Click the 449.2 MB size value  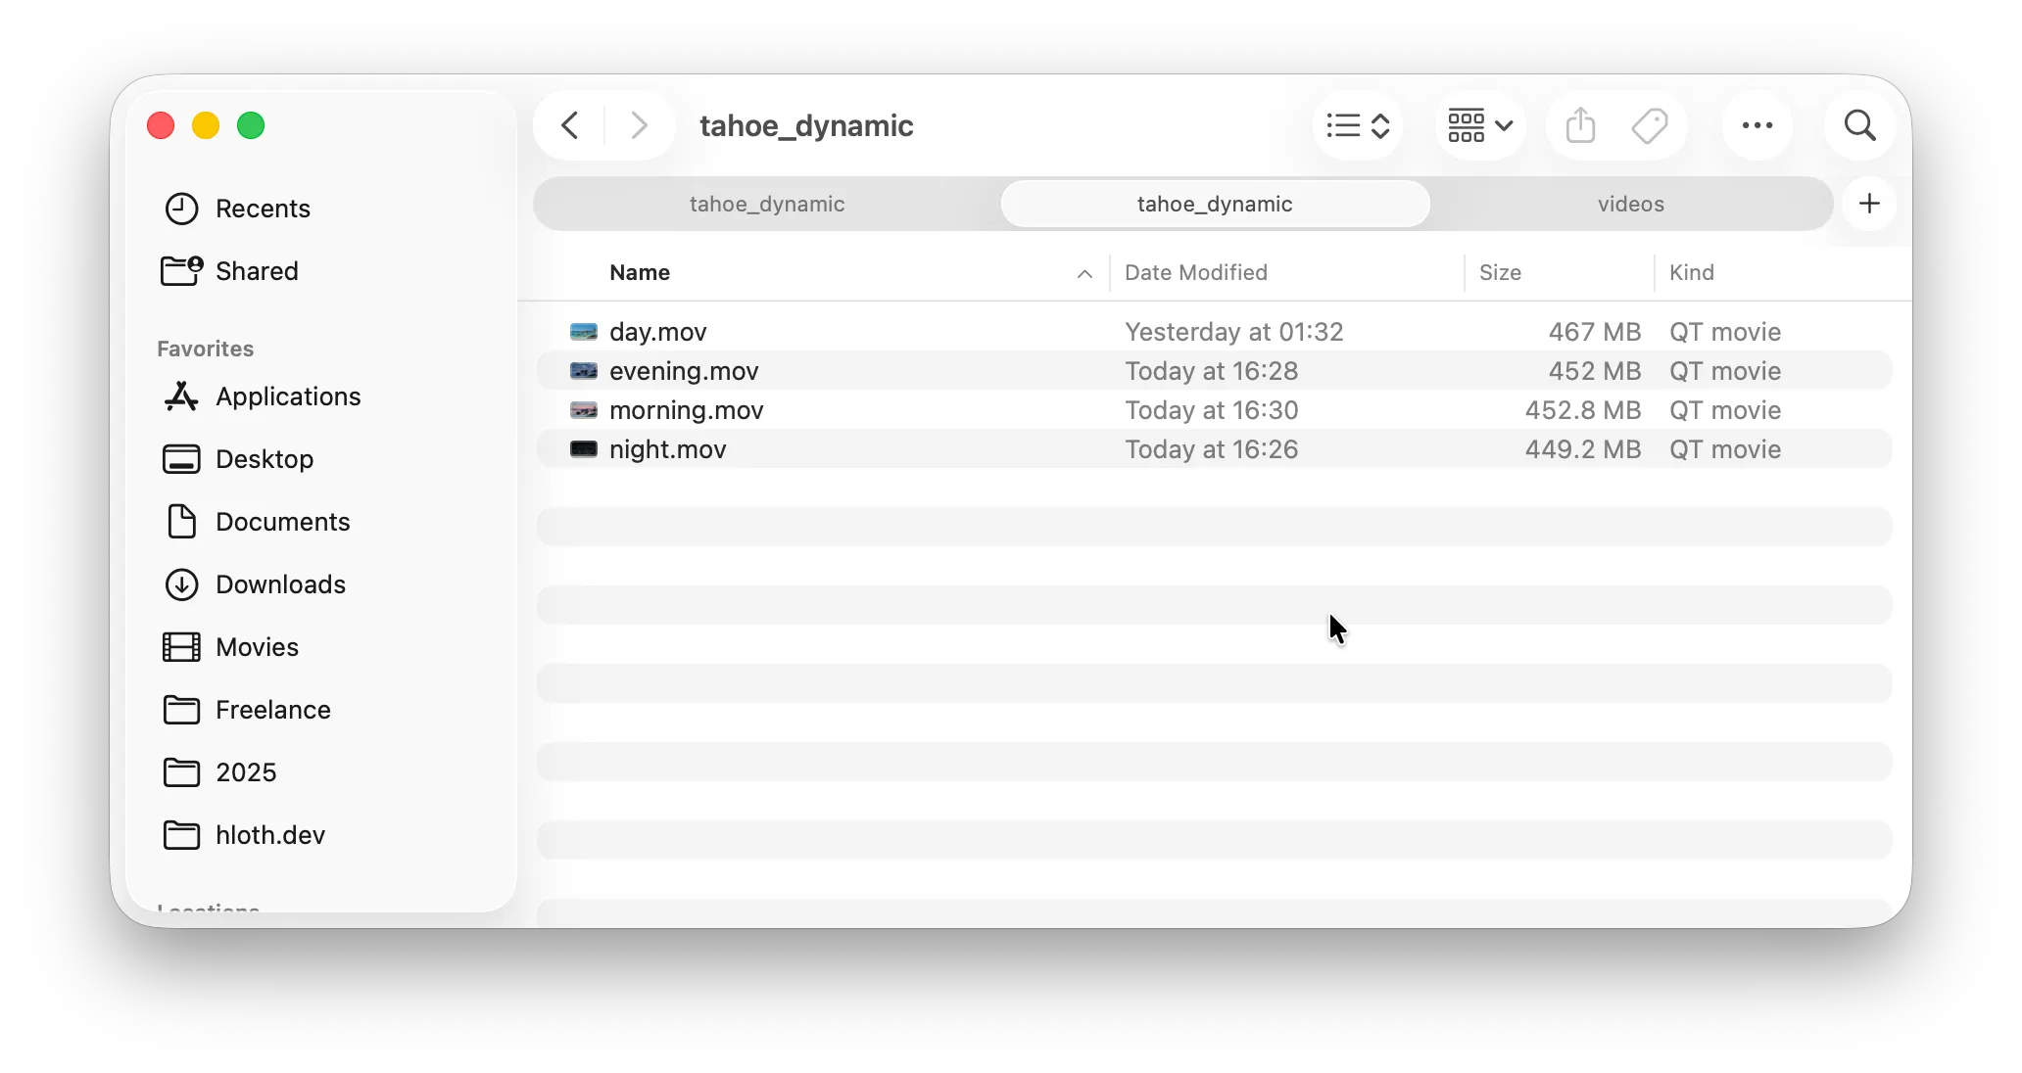click(x=1582, y=449)
